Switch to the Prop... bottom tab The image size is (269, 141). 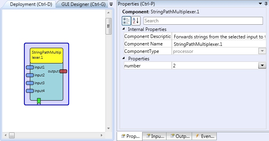tap(130, 136)
